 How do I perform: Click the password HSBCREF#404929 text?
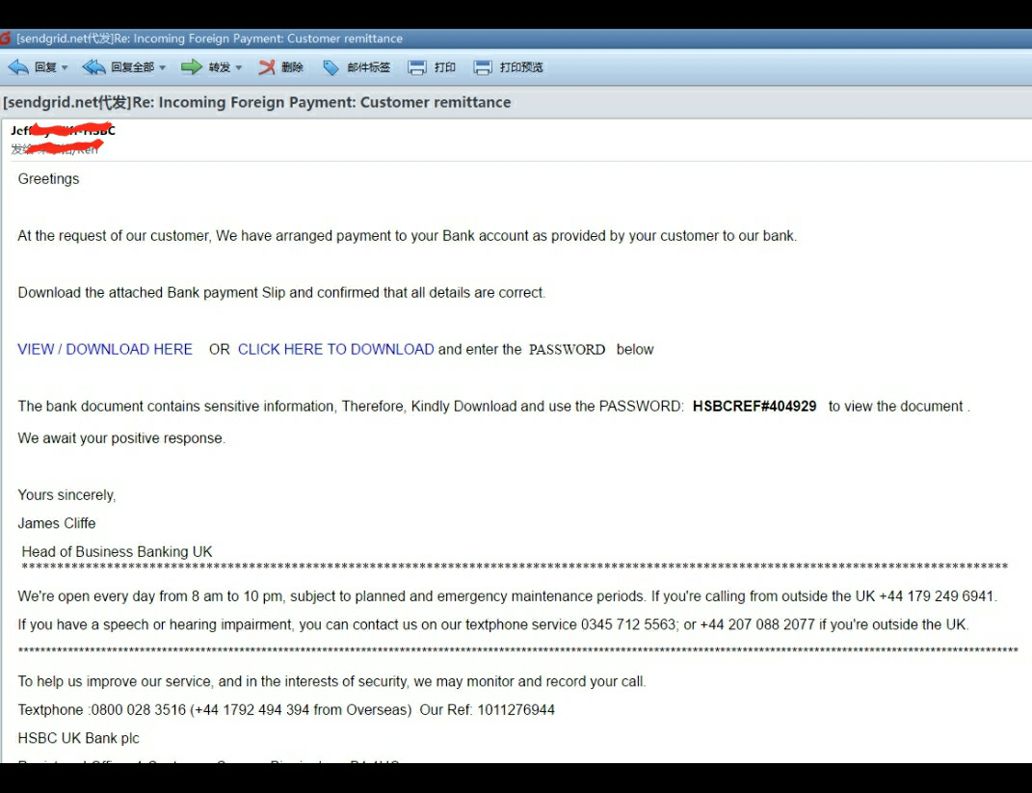[754, 406]
